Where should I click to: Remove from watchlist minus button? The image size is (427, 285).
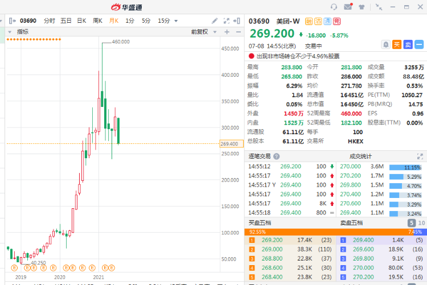pos(419,44)
